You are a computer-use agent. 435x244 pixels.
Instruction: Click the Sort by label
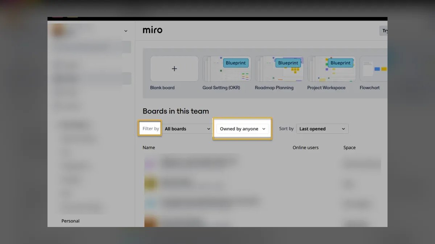point(286,129)
